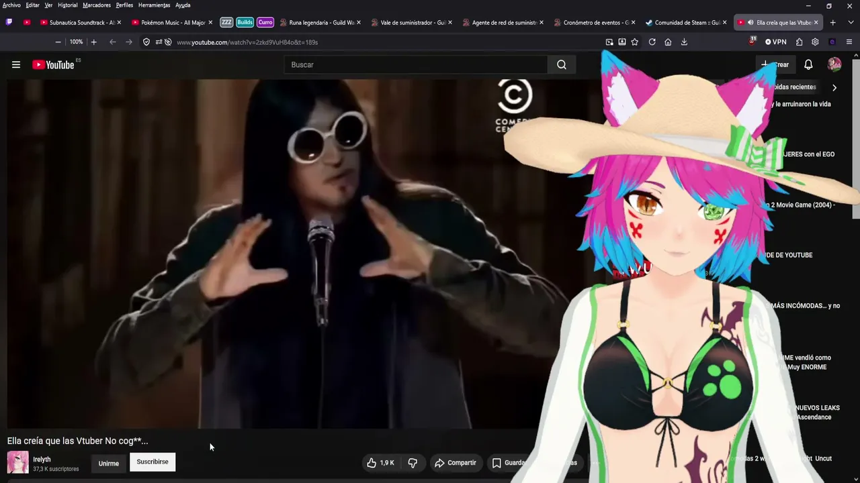
Task: Subscribe using the Suscribirse button
Action: pos(153,462)
